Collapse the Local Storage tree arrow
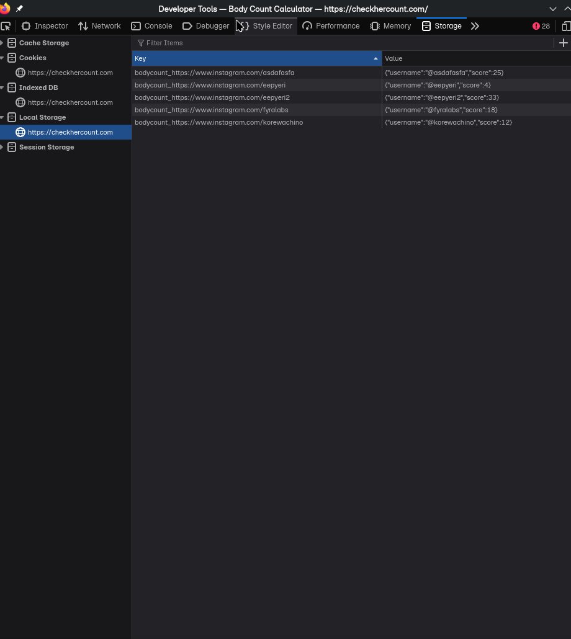The image size is (571, 639). 2,117
